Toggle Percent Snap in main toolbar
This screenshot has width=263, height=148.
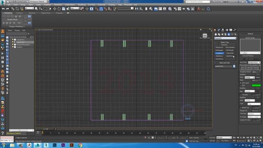click(x=106, y=9)
